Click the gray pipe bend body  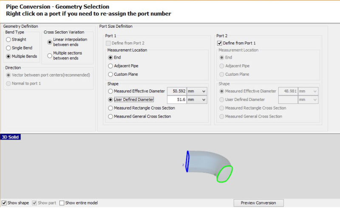coord(204,163)
